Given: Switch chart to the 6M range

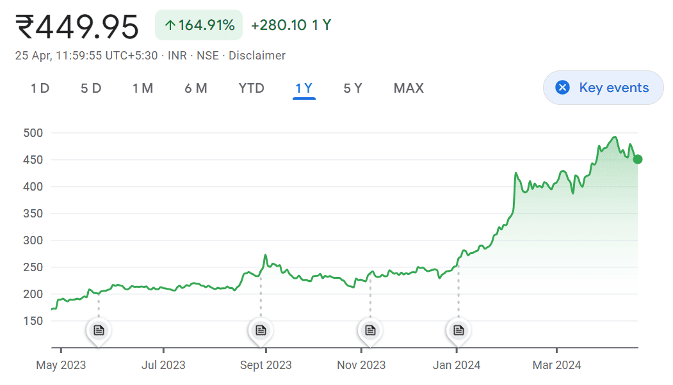Looking at the screenshot, I should (x=196, y=88).
